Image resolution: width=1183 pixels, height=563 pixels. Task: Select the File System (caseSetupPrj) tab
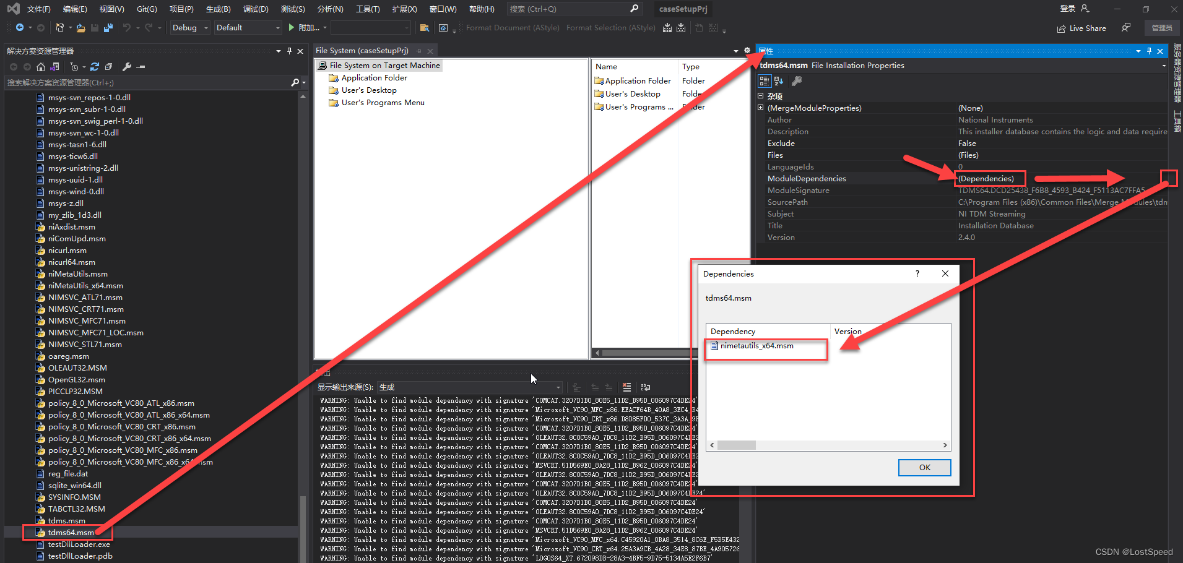362,51
